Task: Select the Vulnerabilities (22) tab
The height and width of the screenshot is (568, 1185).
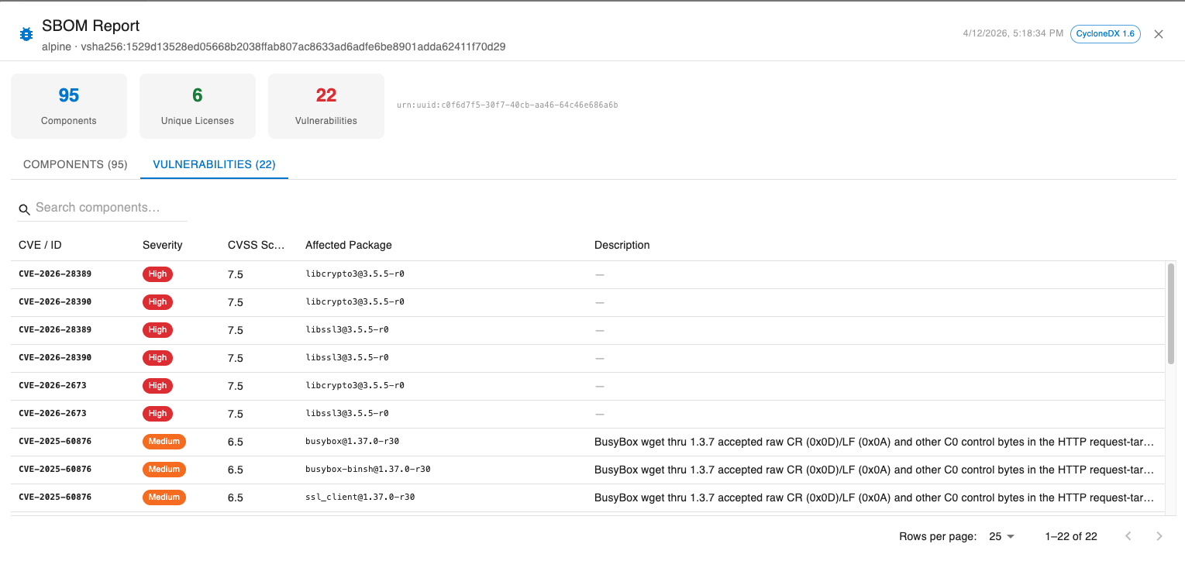Action: [x=214, y=164]
